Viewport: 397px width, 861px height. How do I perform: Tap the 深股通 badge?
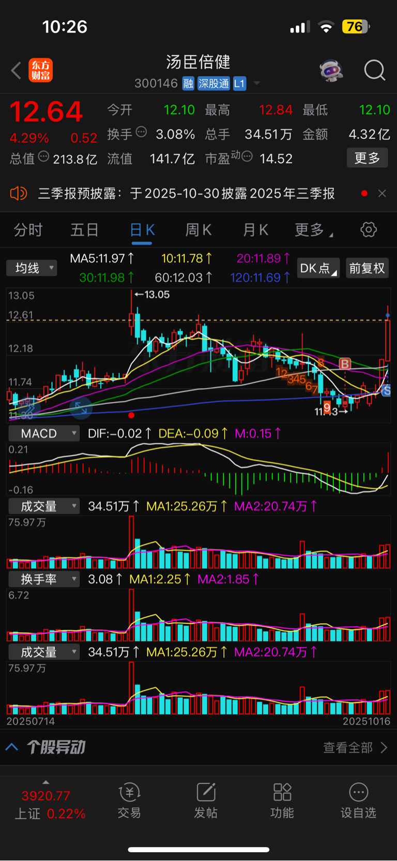point(213,83)
